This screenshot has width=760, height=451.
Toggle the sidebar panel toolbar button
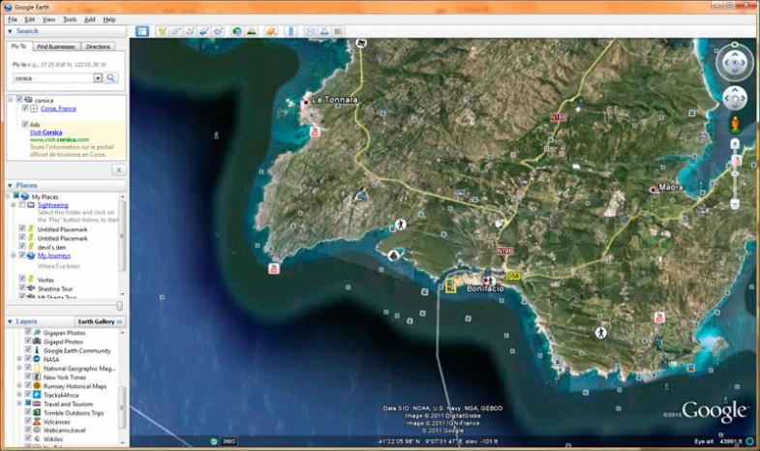click(x=142, y=31)
